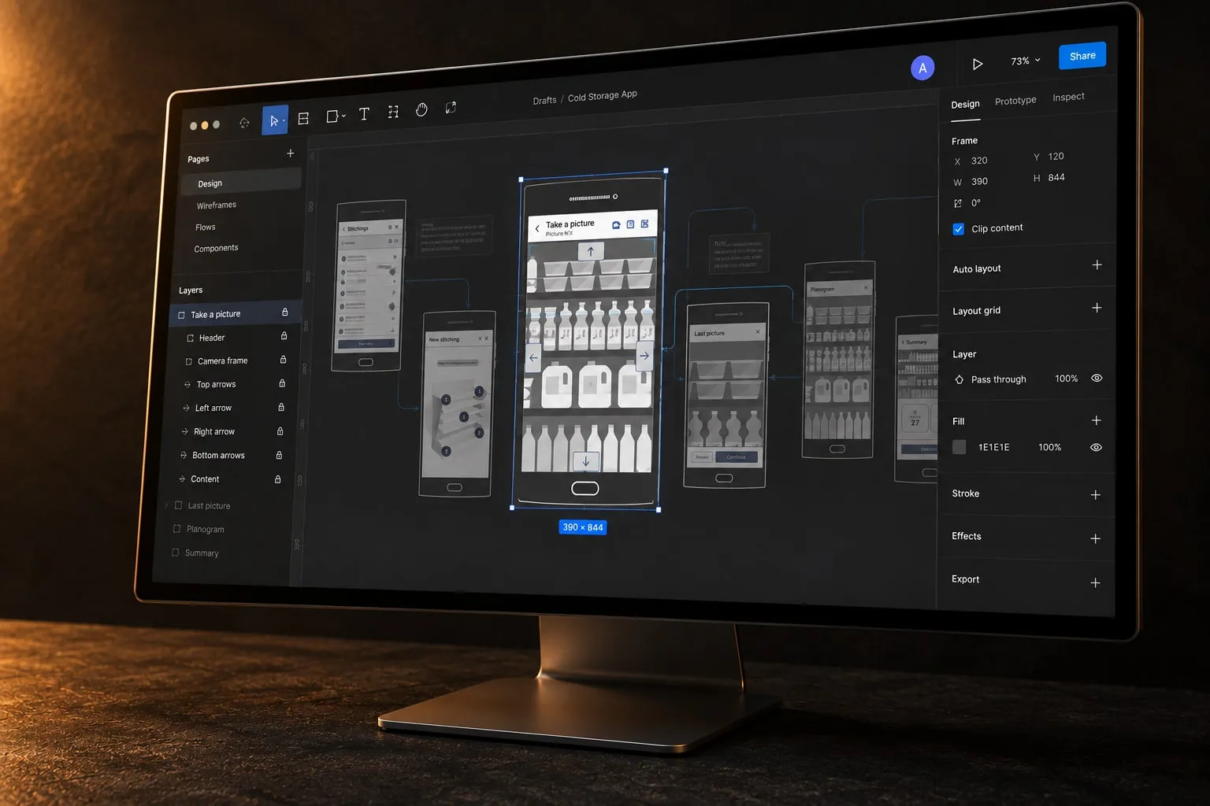Add Auto layout with its plus icon
This screenshot has width=1210, height=806.
click(1097, 265)
